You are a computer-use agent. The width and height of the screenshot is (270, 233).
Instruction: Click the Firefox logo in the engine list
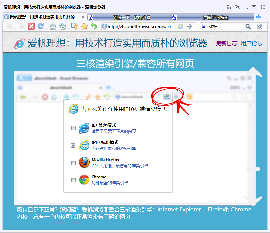pyautogui.click(x=84, y=163)
